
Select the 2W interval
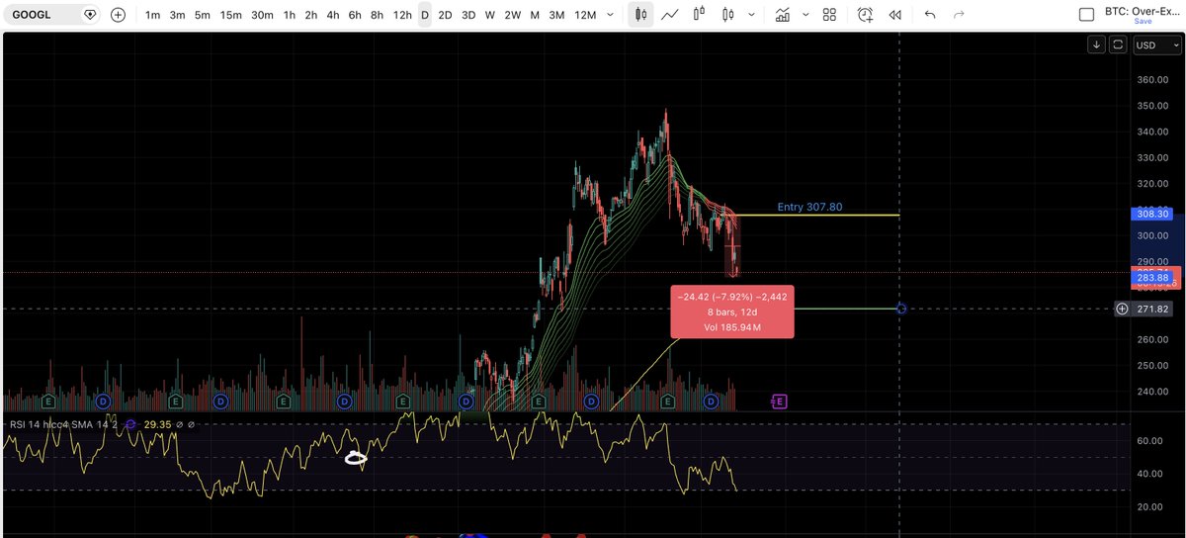(x=512, y=15)
